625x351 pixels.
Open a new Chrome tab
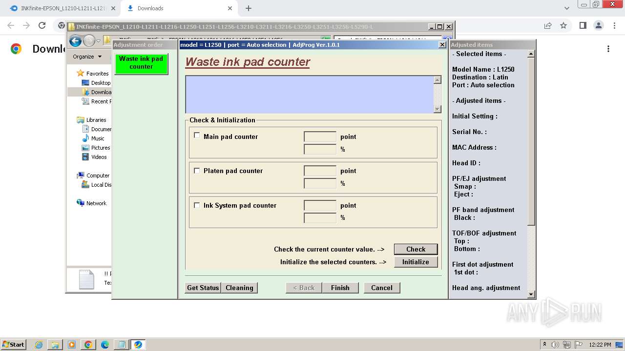pyautogui.click(x=249, y=8)
